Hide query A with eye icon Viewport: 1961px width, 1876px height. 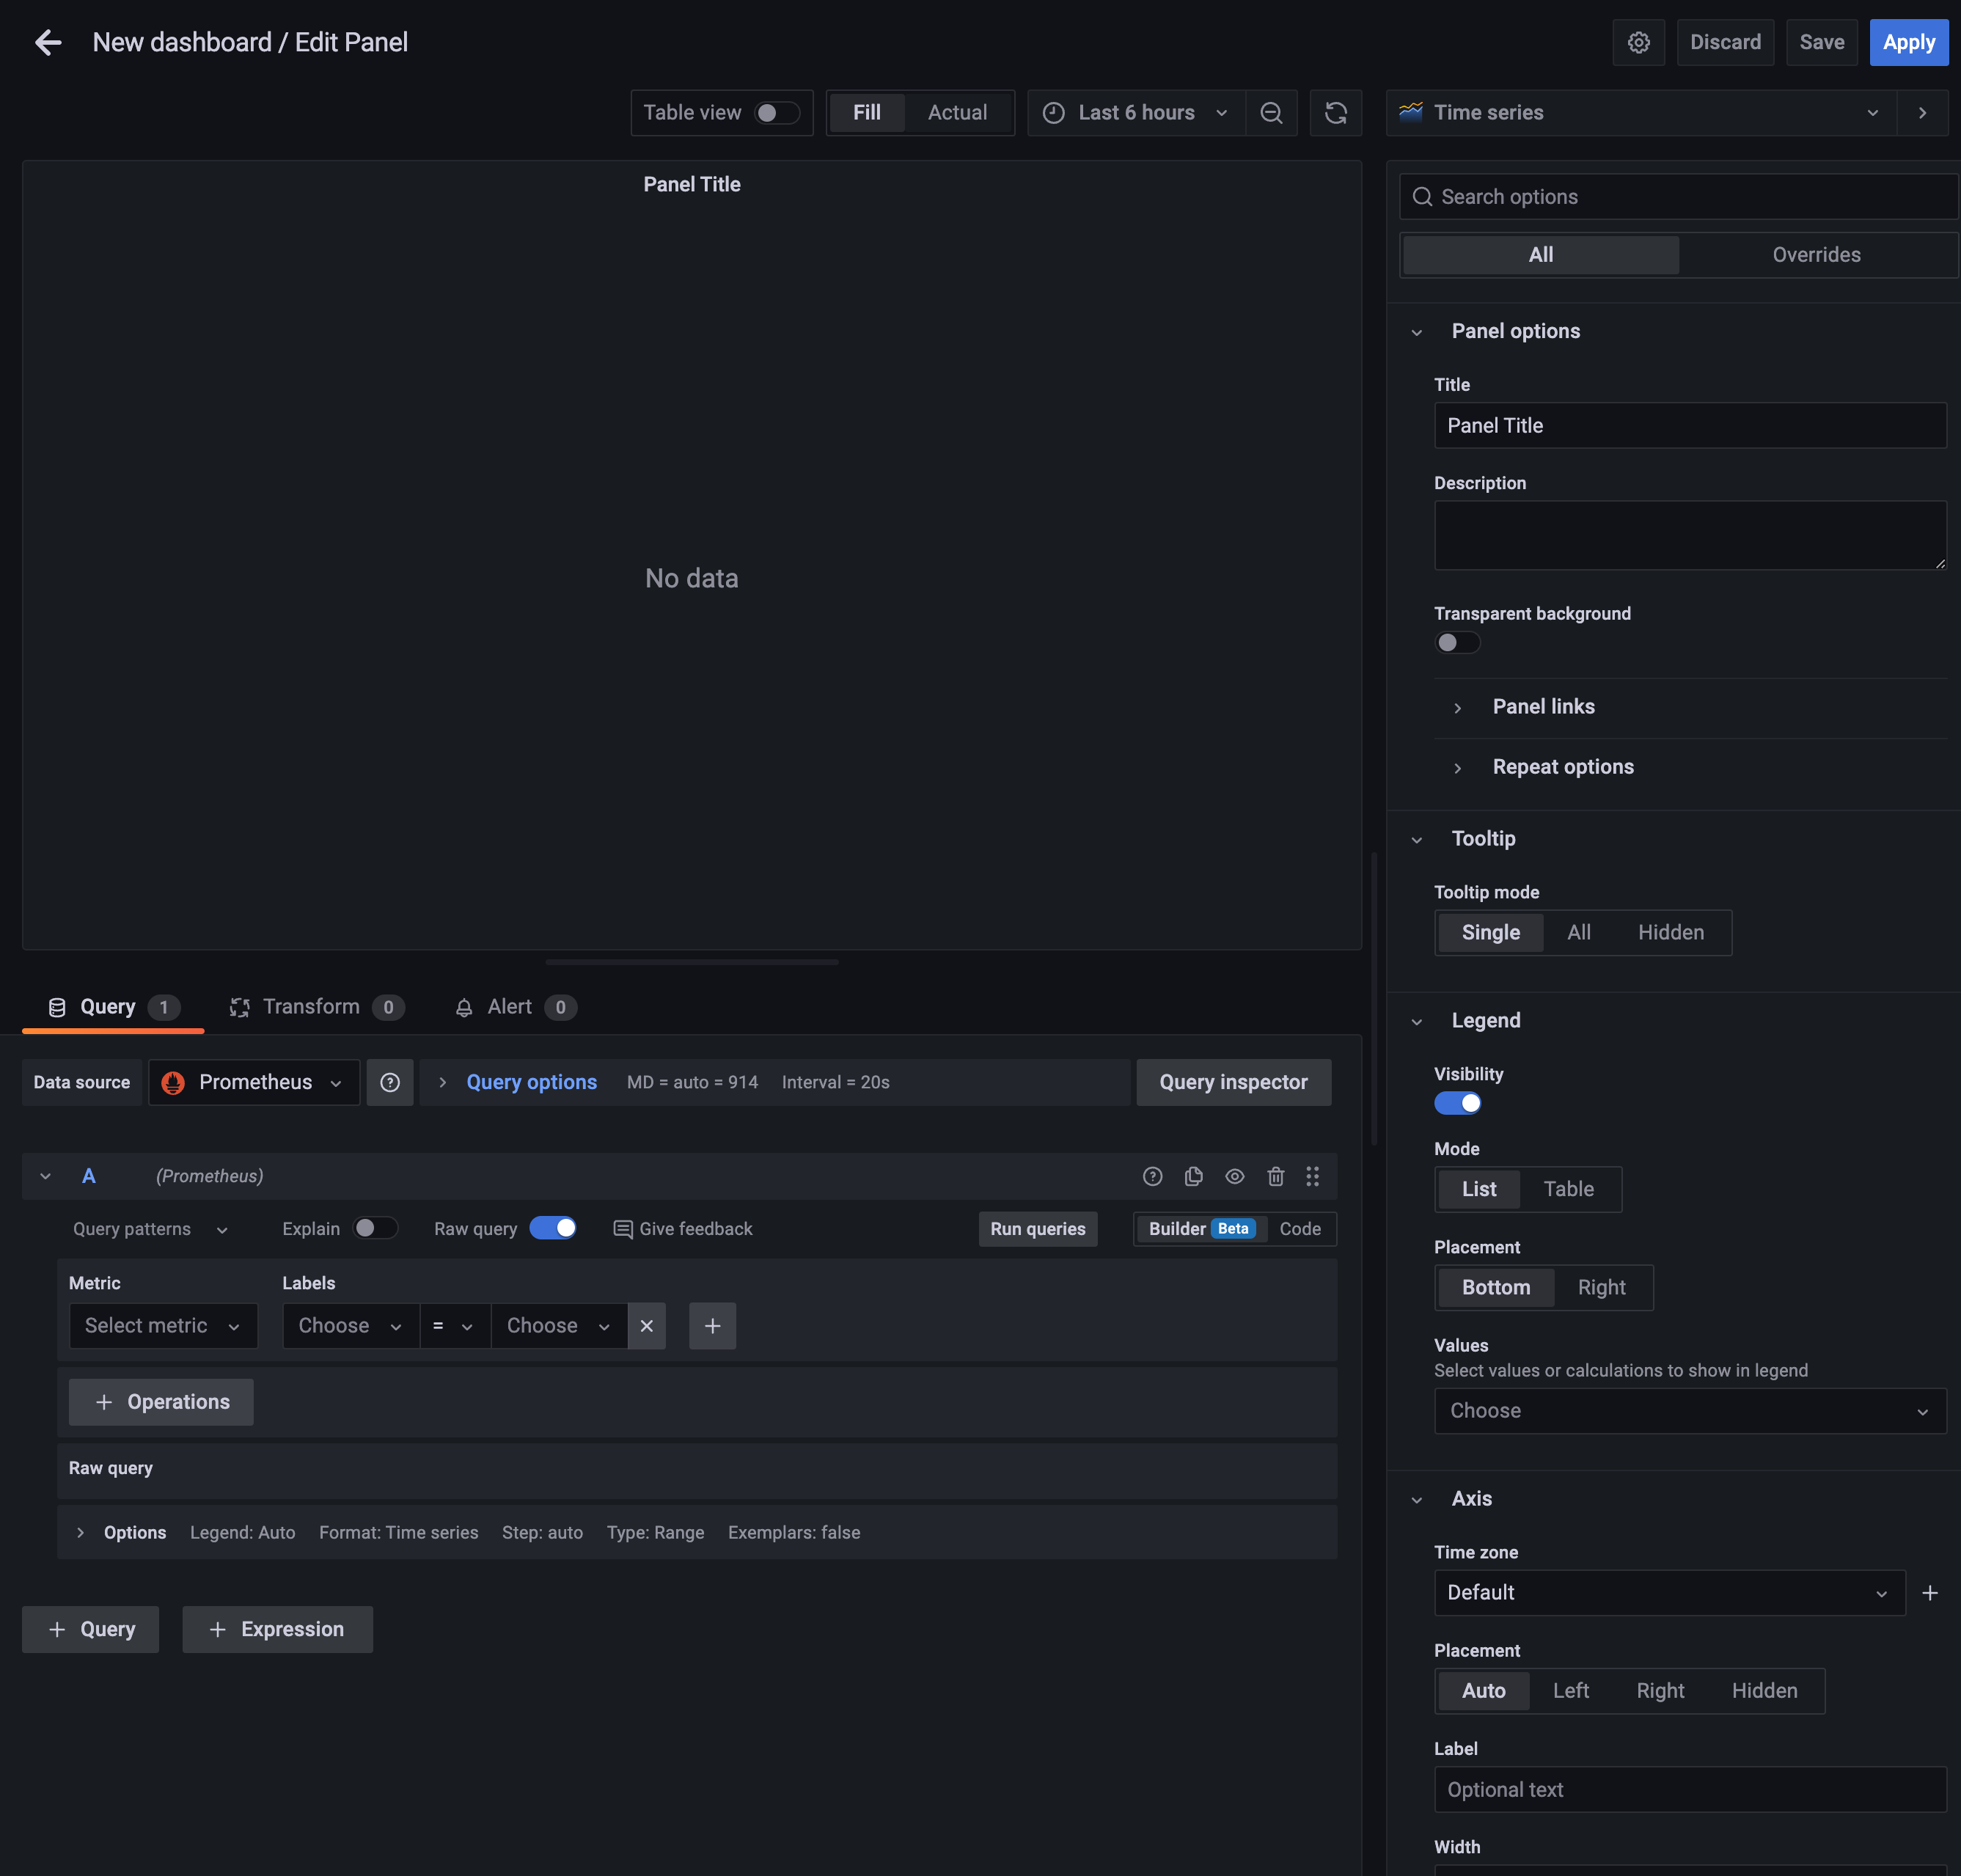tap(1234, 1176)
